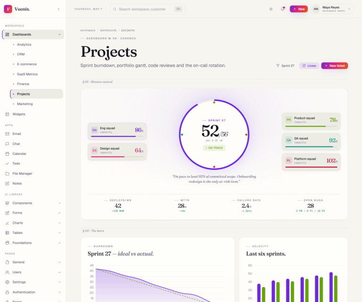The width and height of the screenshot is (362, 302).
Task: Click the workspace breadcrumb link
Action: [x=88, y=30]
